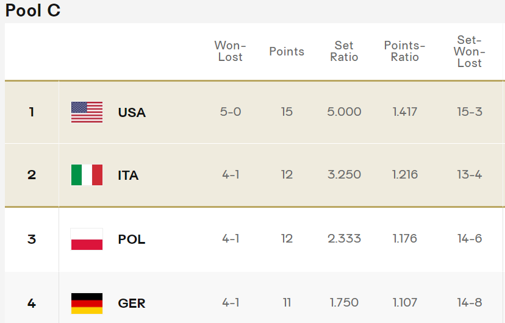This screenshot has width=505, height=323.
Task: Click the Points column header
Action: click(287, 51)
